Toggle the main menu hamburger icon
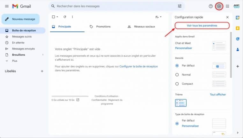 (x=7, y=6)
